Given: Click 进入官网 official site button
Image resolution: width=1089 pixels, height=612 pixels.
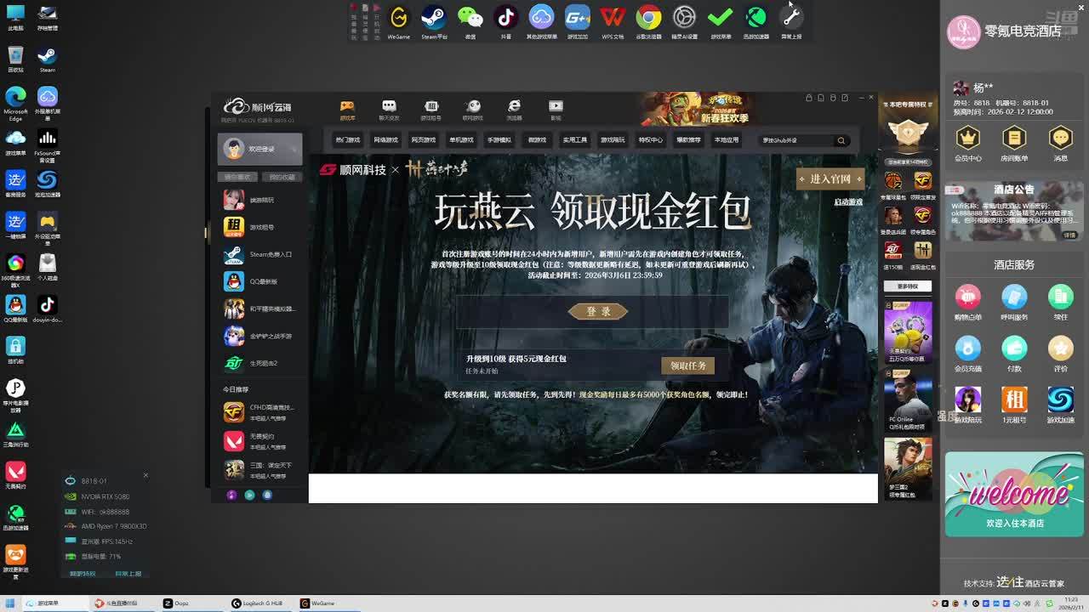Looking at the screenshot, I should click(830, 178).
